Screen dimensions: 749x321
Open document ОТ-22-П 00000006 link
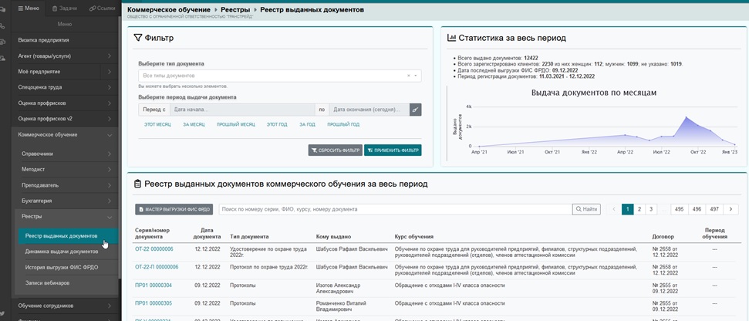click(x=157, y=267)
